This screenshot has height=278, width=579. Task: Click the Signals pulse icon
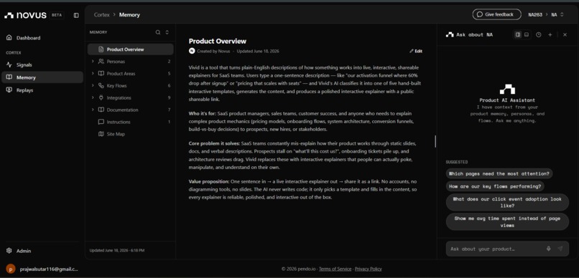[9, 64]
